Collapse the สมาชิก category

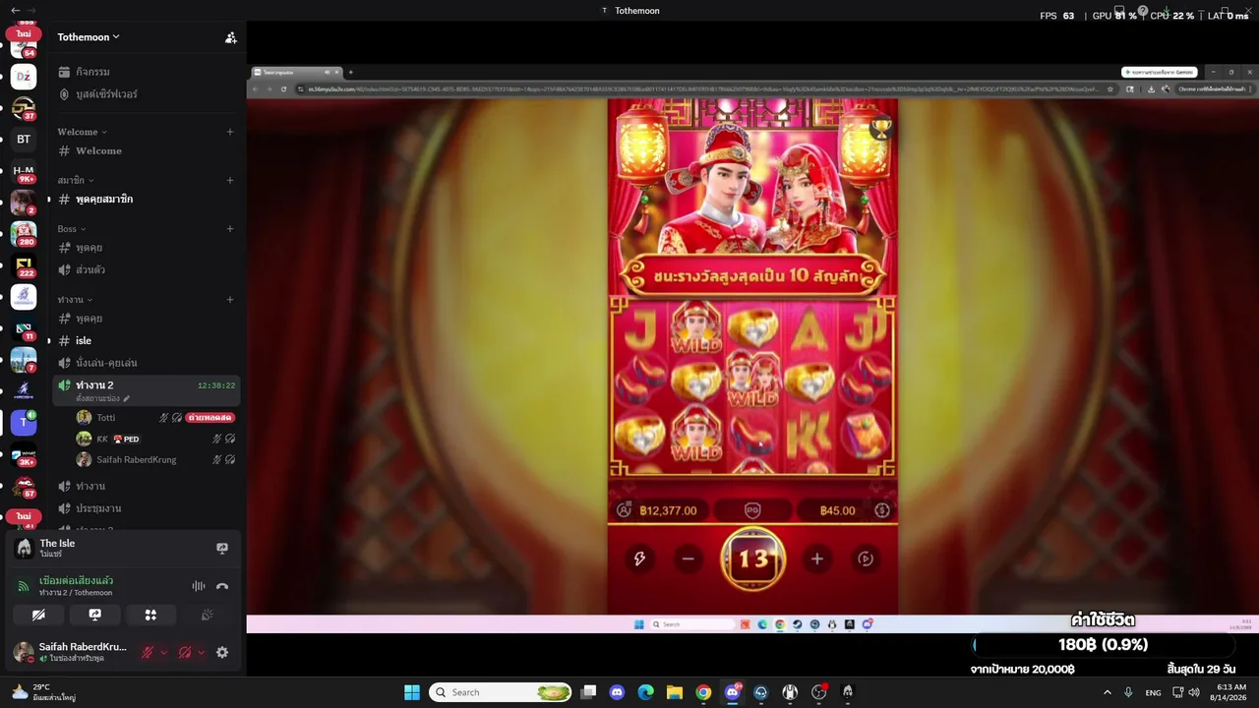point(76,180)
